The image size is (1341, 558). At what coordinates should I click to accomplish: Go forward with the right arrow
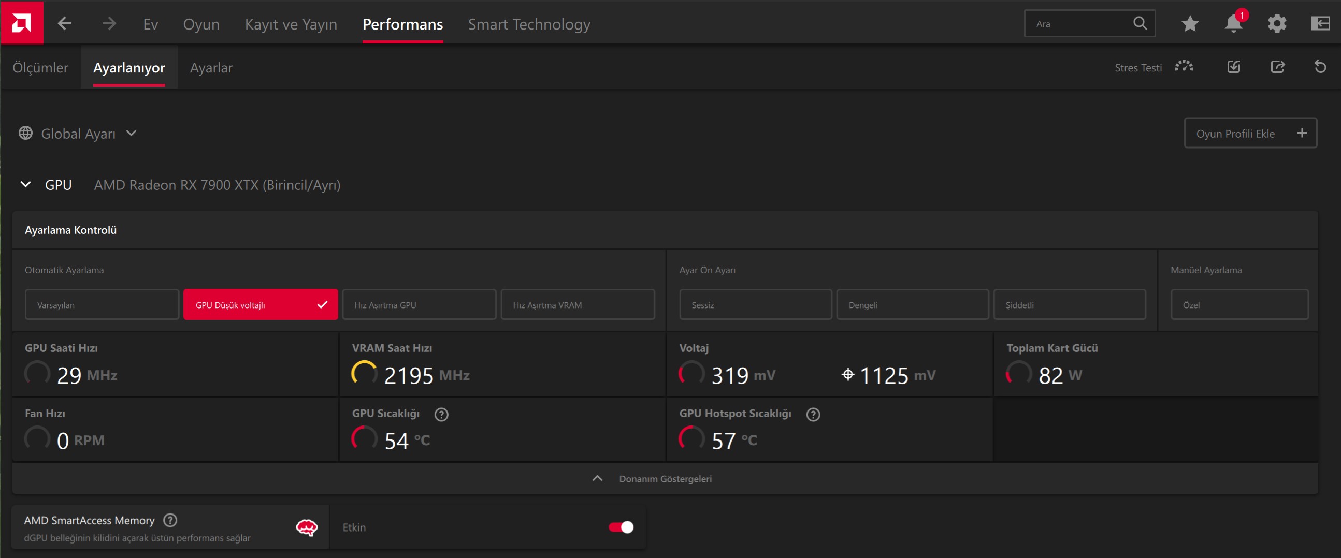tap(109, 23)
